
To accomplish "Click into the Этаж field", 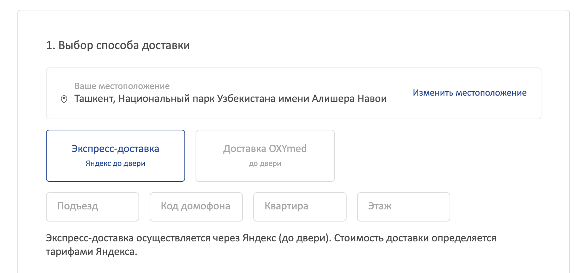I will [x=403, y=207].
